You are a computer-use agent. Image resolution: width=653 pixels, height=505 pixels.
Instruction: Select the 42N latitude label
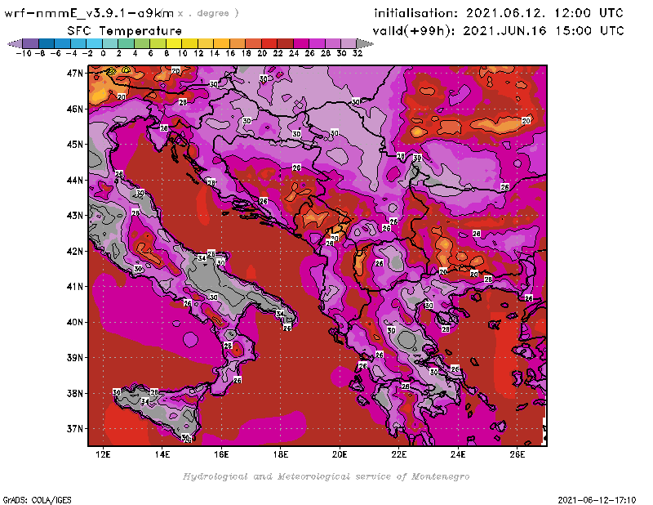(75, 251)
